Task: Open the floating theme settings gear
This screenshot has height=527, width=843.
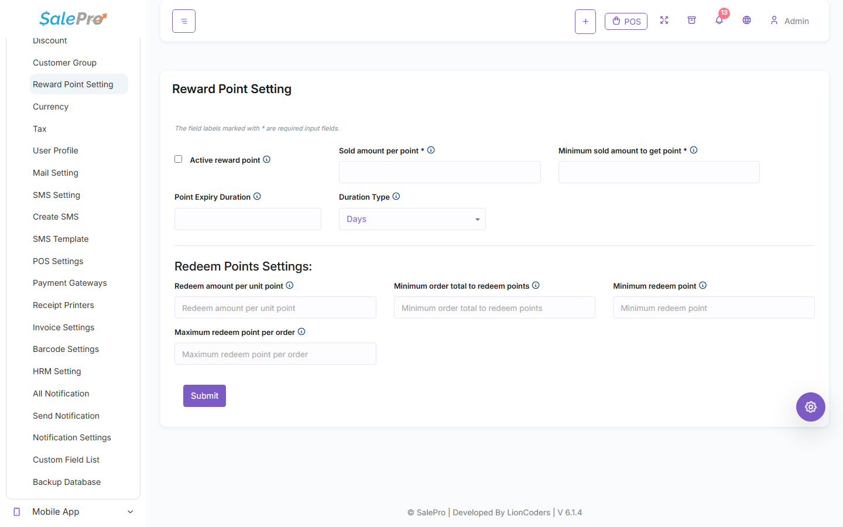Action: click(811, 407)
